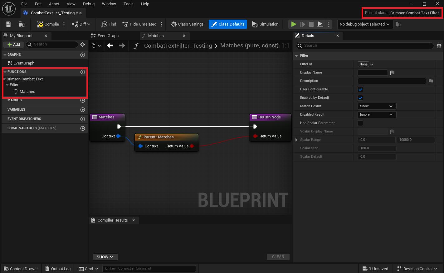This screenshot has width=444, height=273.
Task: Open the Tools menu
Action: point(128,4)
